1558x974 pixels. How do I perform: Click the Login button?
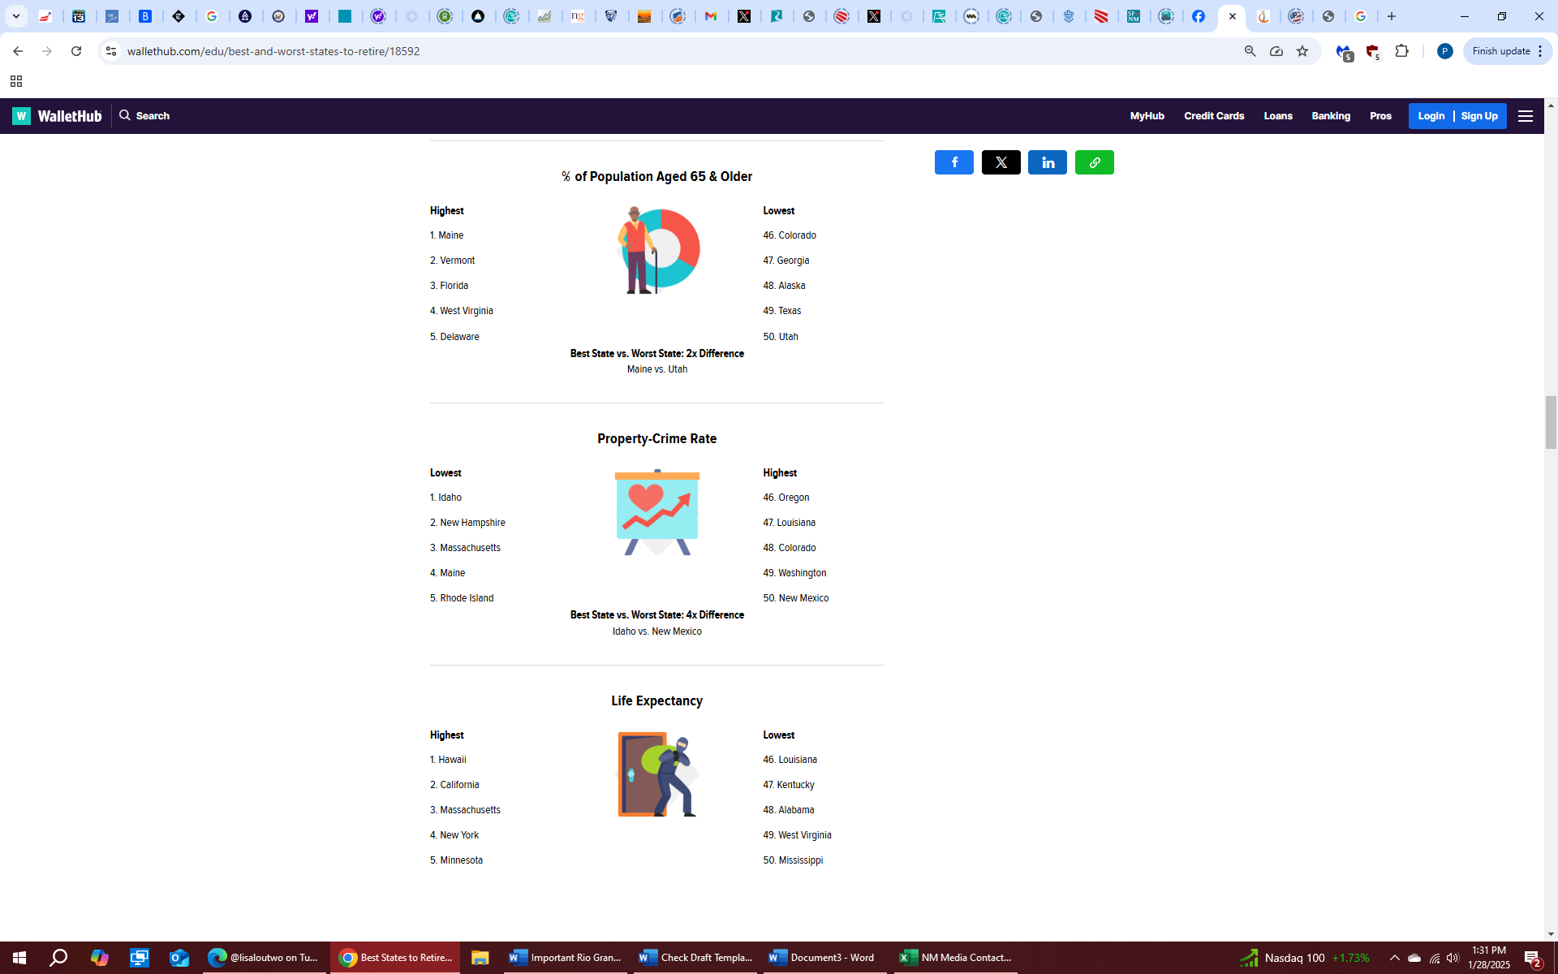click(1431, 116)
